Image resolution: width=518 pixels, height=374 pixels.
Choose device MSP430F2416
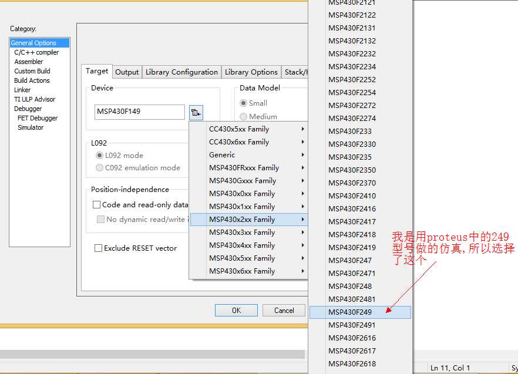click(360, 208)
